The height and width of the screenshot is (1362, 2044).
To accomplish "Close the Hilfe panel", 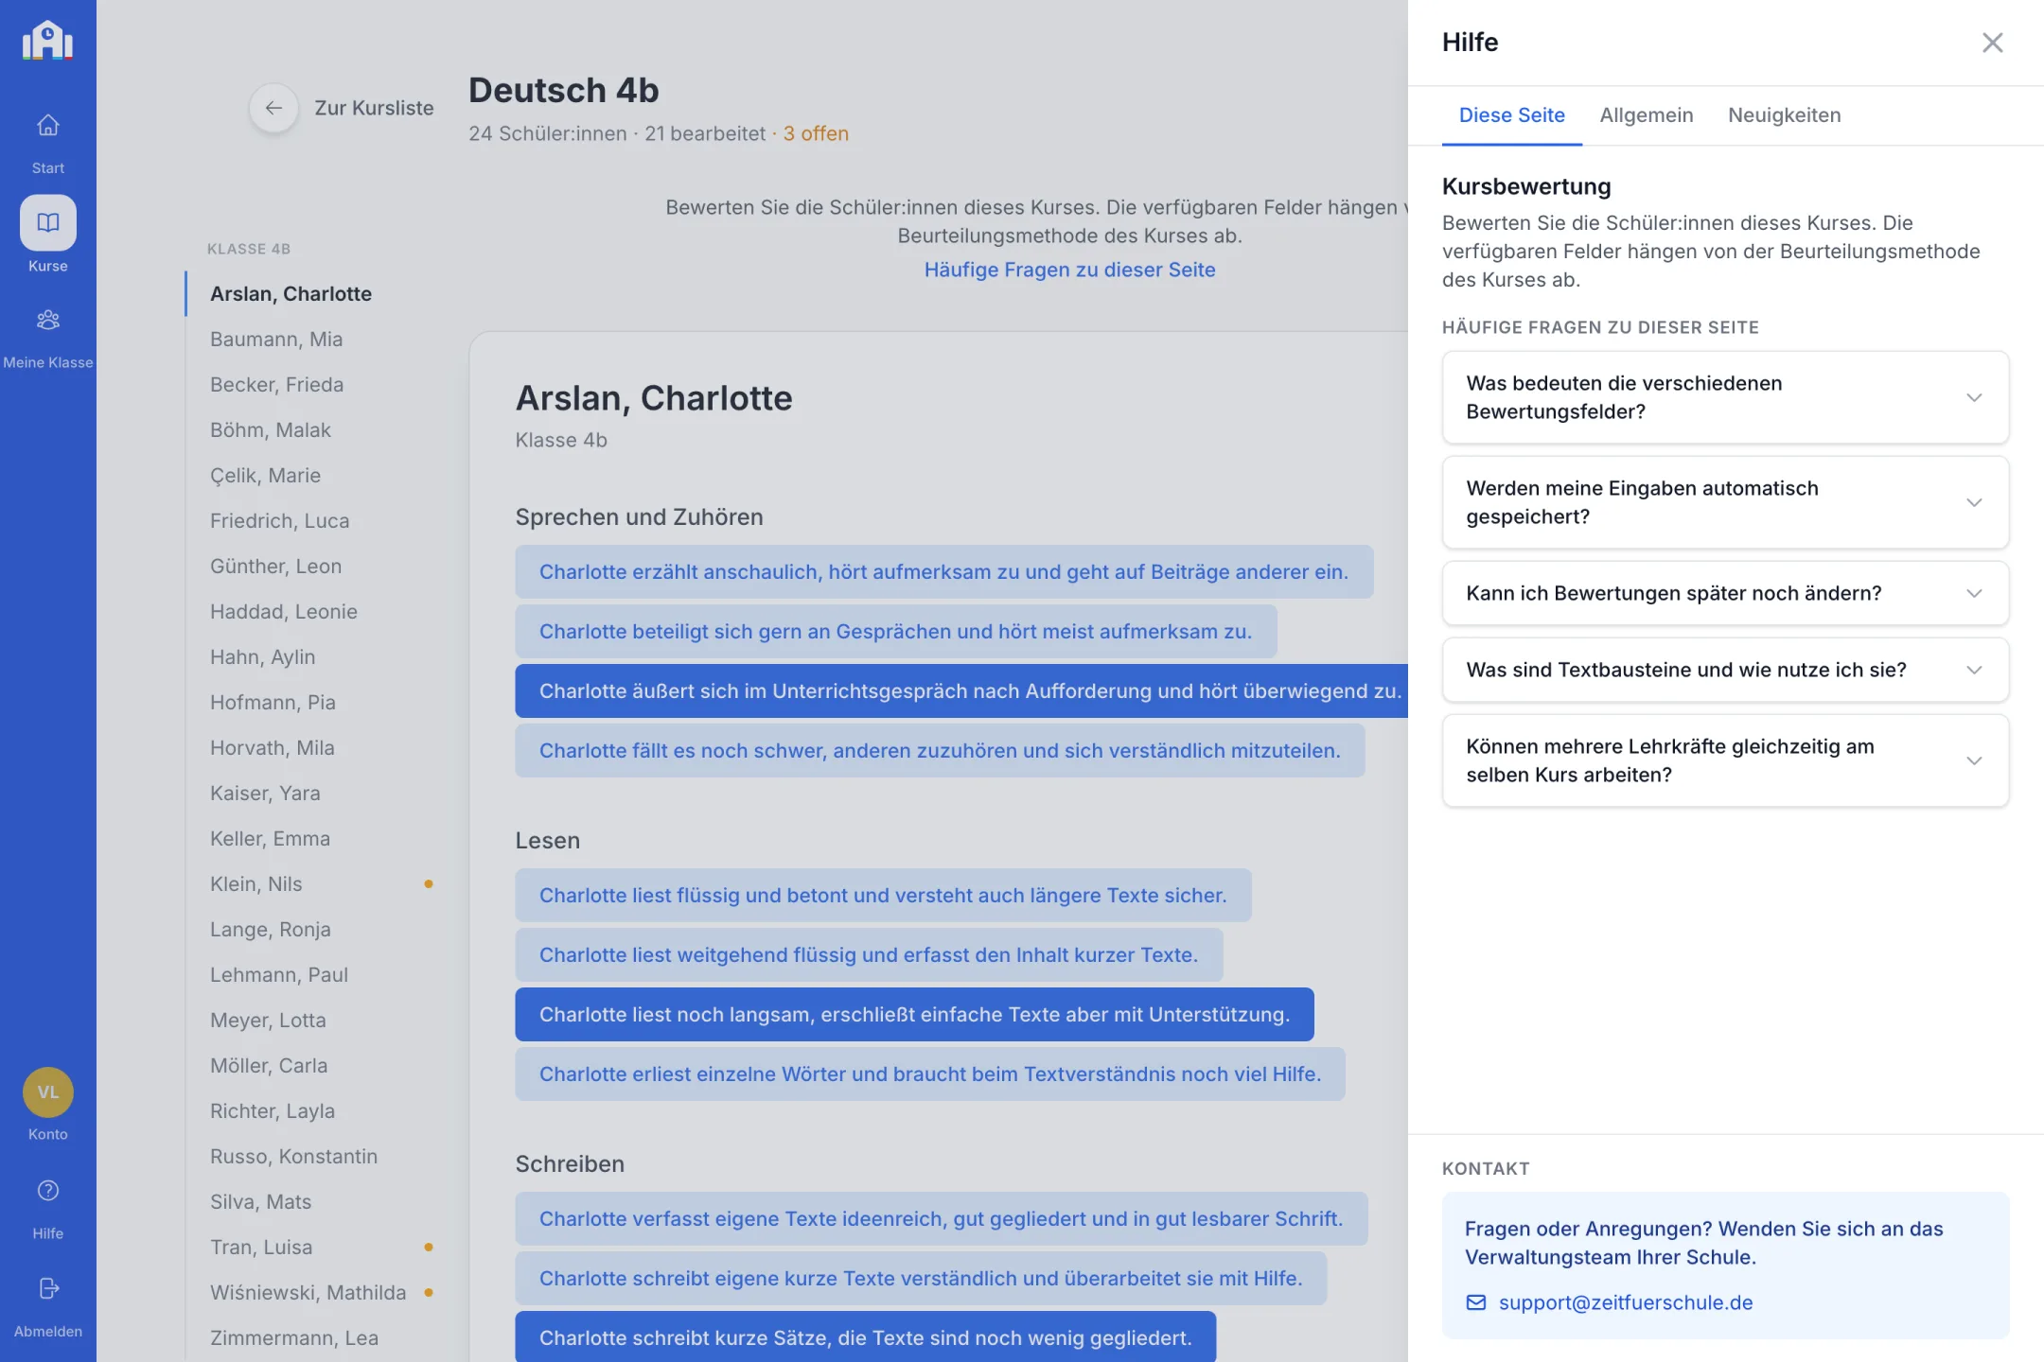I will pyautogui.click(x=1992, y=43).
